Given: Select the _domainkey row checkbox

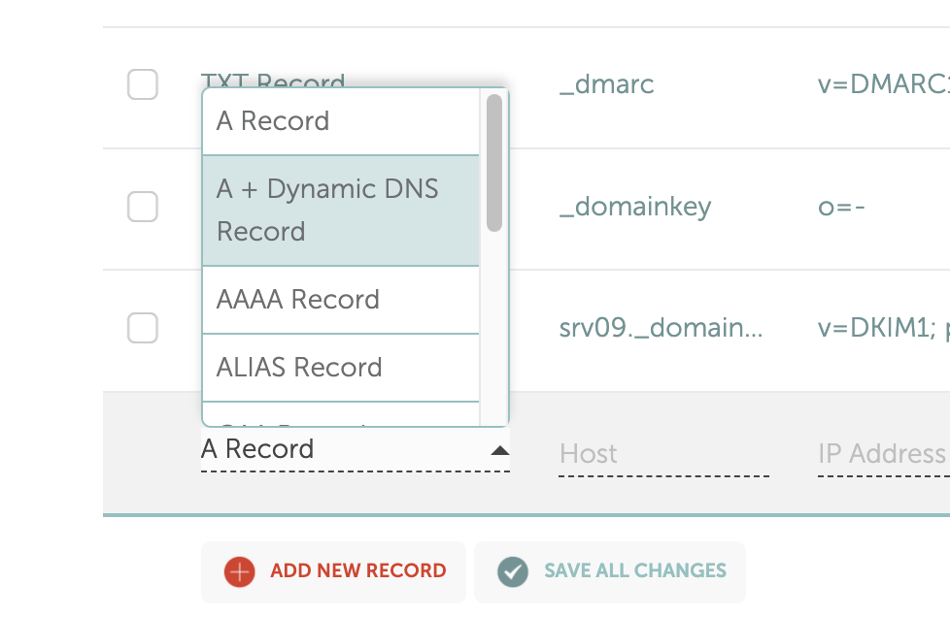Looking at the screenshot, I should (x=143, y=206).
